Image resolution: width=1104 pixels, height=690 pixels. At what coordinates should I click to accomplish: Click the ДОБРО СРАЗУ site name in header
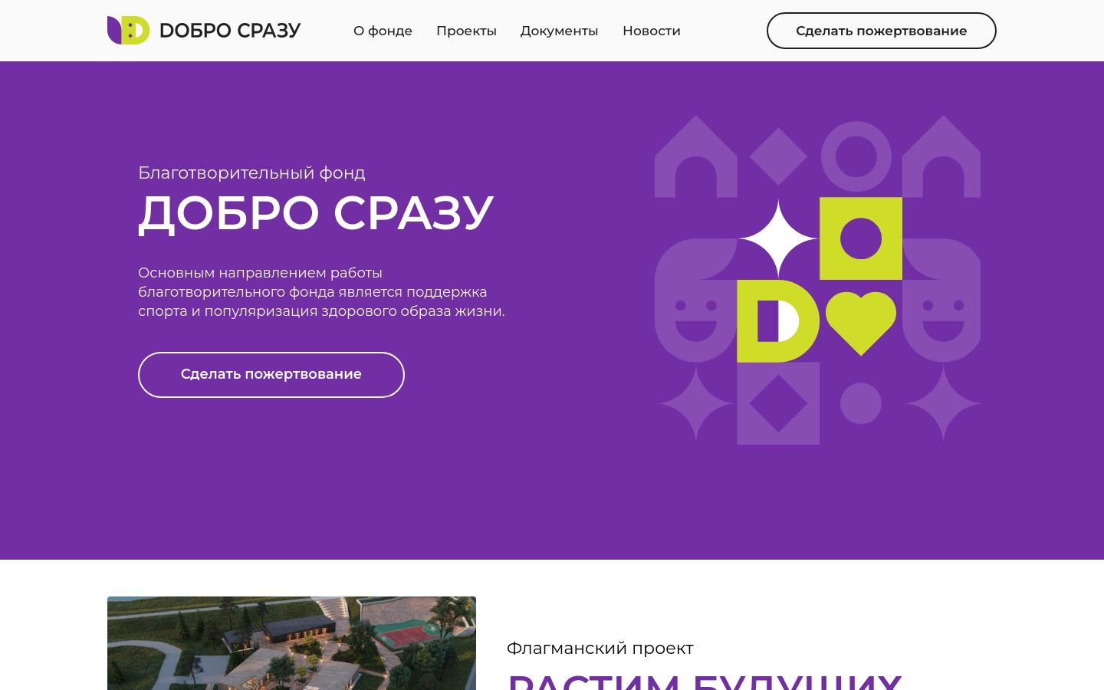(x=230, y=31)
